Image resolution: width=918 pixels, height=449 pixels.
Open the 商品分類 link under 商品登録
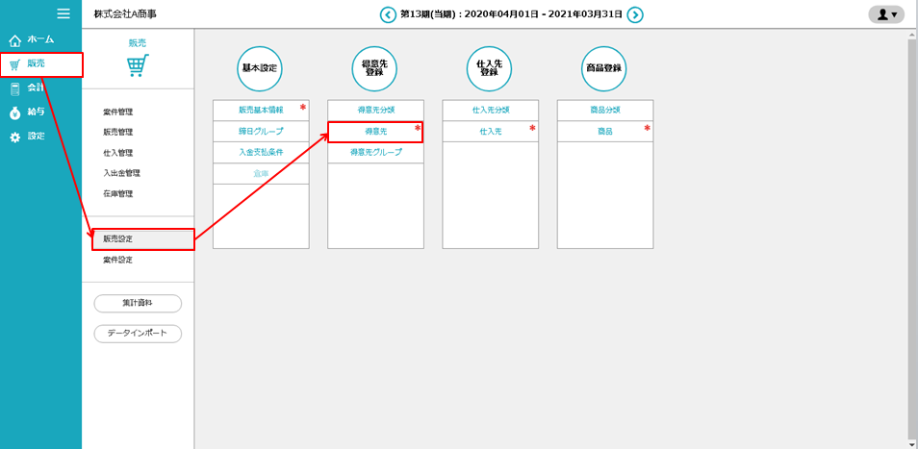[x=604, y=110]
